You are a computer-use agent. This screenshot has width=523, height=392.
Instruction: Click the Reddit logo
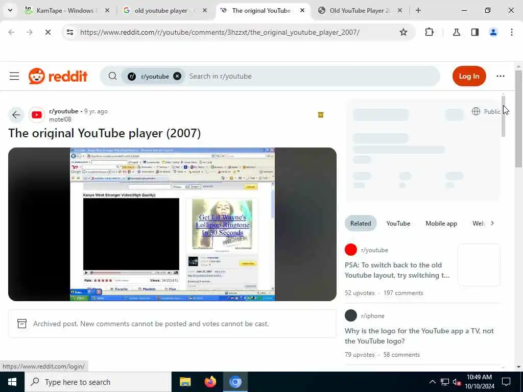(58, 77)
